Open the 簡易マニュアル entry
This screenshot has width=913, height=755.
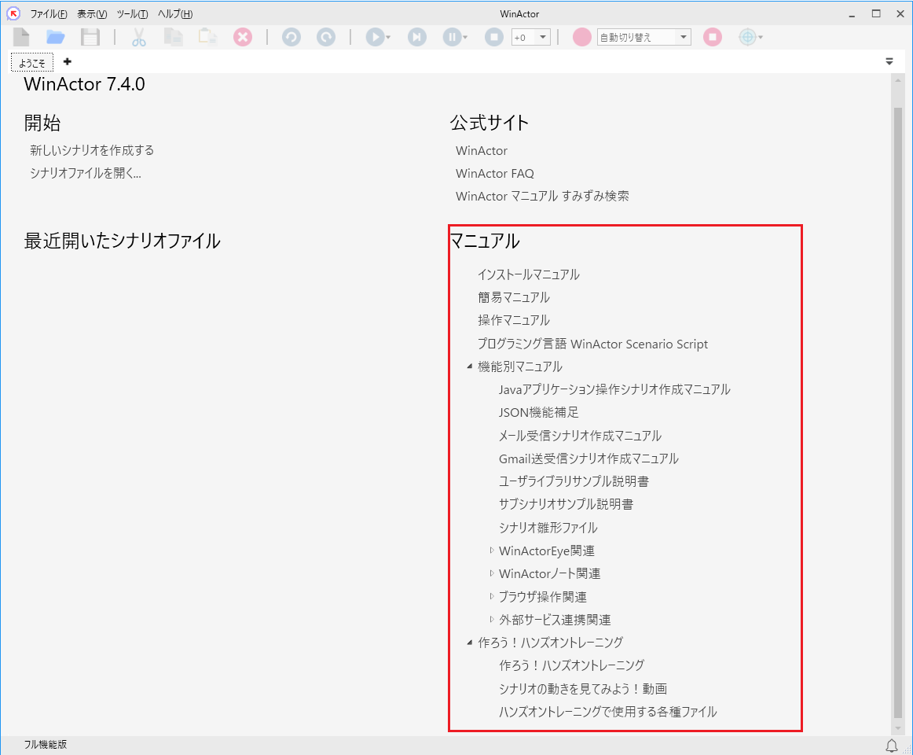514,297
